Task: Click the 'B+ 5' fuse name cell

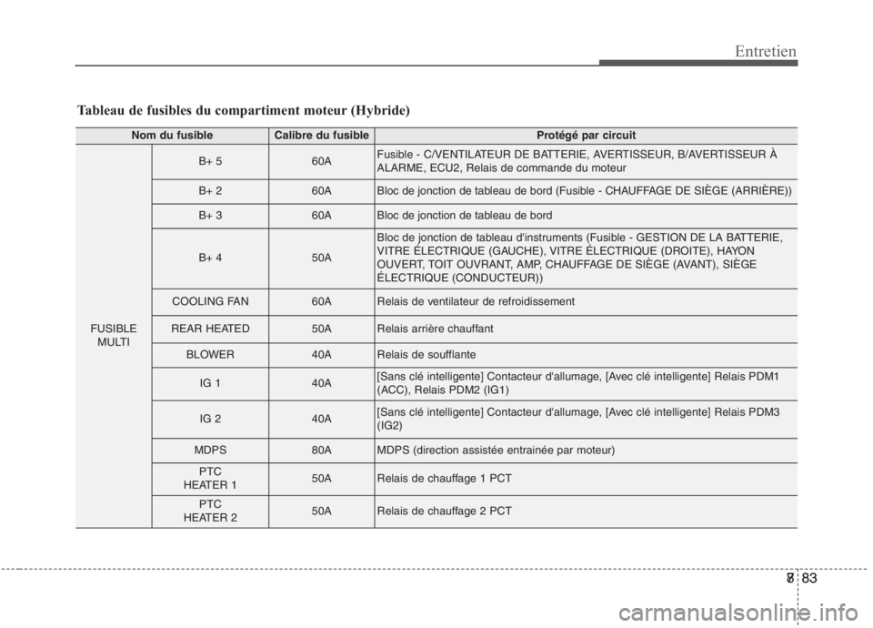Action: tap(210, 161)
